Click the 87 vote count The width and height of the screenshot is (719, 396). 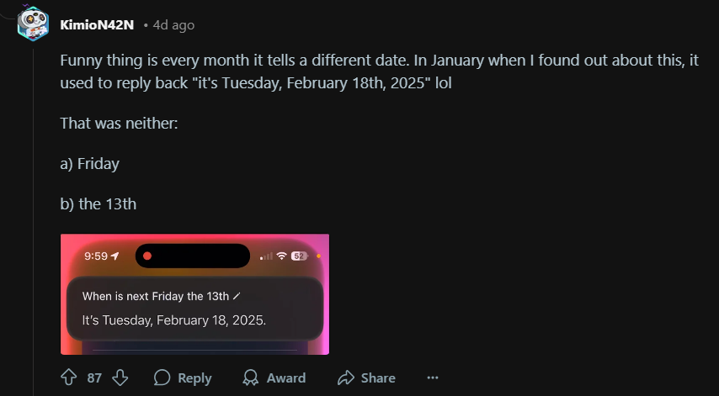[94, 378]
